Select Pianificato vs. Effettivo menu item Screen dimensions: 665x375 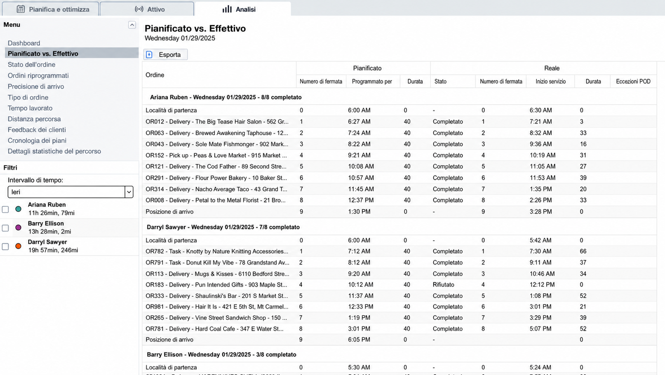[72, 54]
